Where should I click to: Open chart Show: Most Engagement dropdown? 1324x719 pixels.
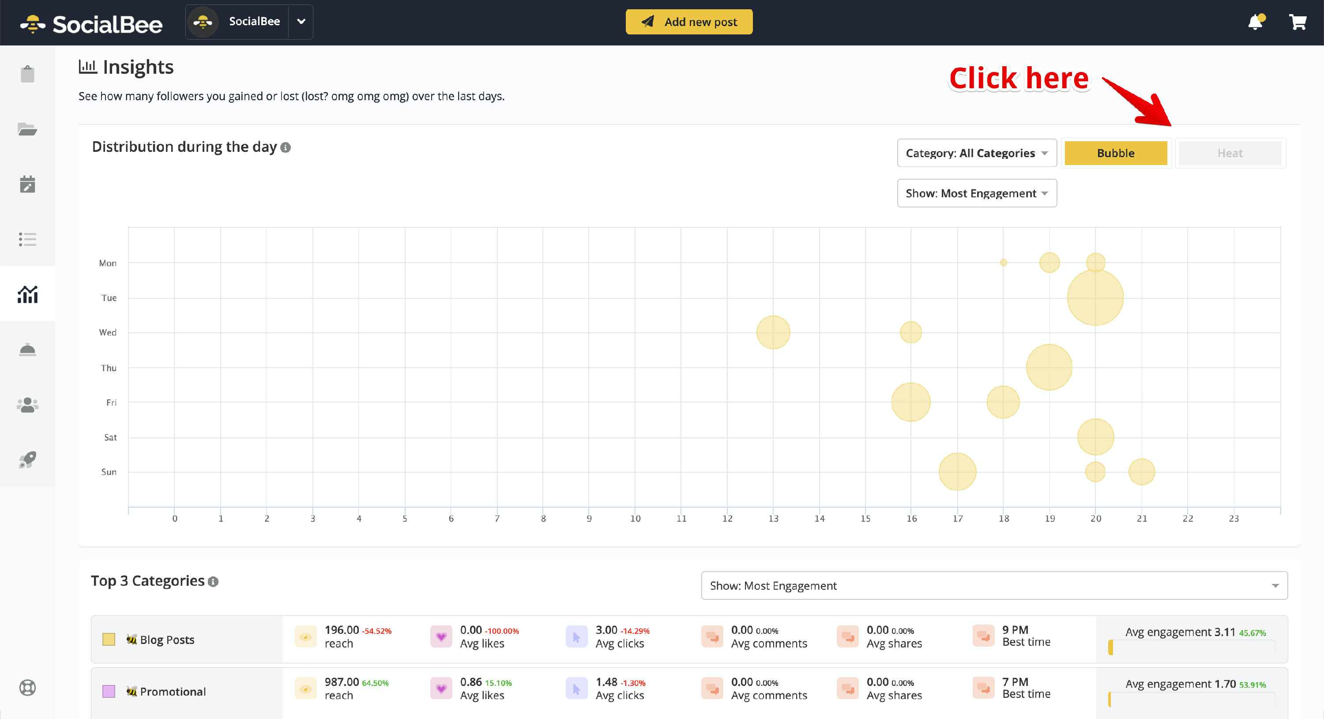point(977,193)
